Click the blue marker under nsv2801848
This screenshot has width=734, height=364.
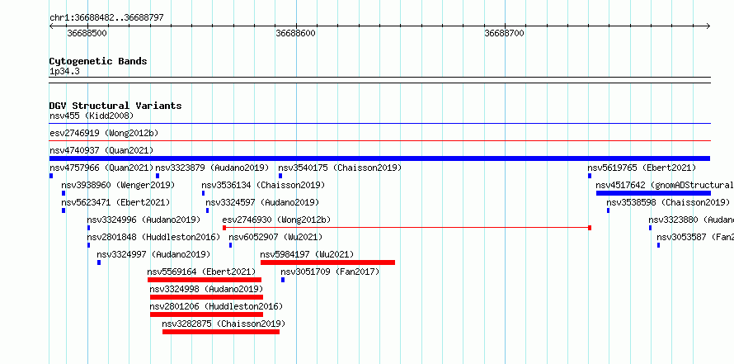[88, 245]
